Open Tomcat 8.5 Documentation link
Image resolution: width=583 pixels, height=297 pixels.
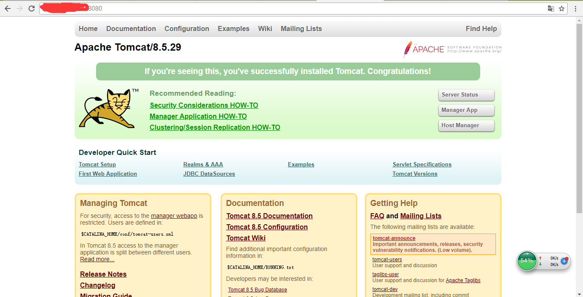[269, 216]
